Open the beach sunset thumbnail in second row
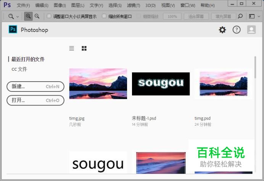264x181 pixels. (x=161, y=163)
